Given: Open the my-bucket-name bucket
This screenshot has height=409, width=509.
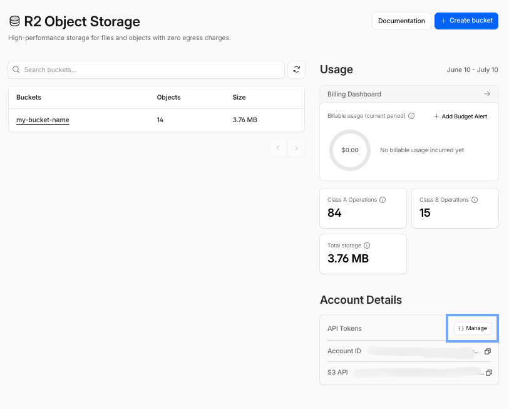Looking at the screenshot, I should (x=43, y=120).
